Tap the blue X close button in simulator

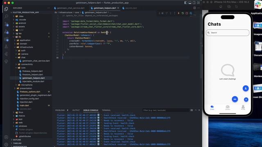[246, 100]
